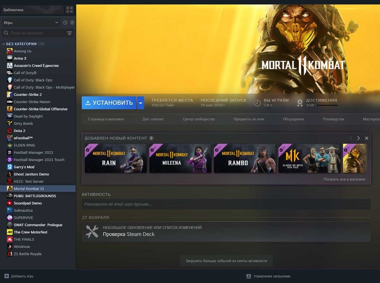Click the Garry's Mod icon

pos(9,167)
